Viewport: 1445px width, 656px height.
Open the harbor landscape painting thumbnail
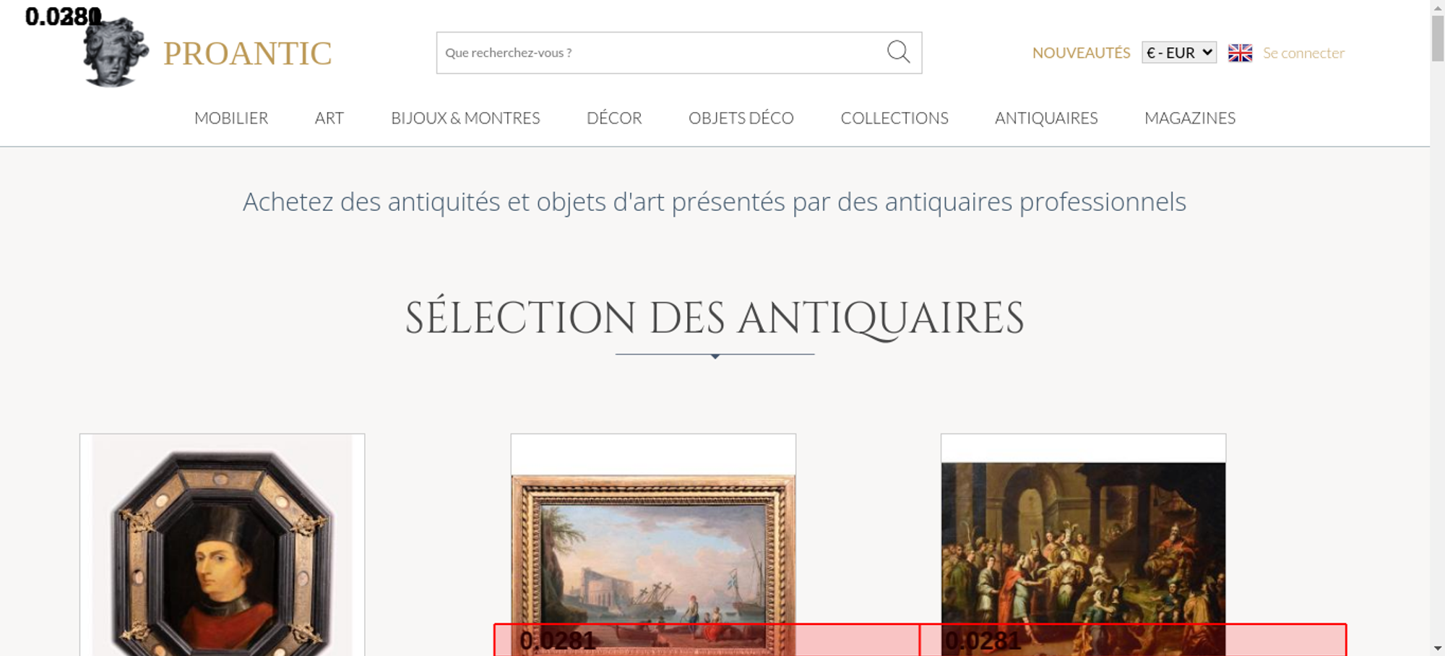653,549
